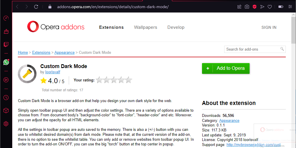Image resolution: width=296 pixels, height=148 pixels.
Task: Open the mybrowseraddon support page link
Action: pyautogui.click(x=255, y=145)
